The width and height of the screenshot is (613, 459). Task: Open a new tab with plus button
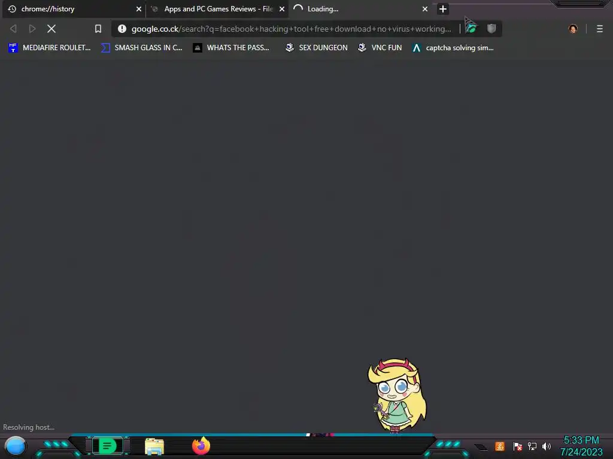point(442,9)
